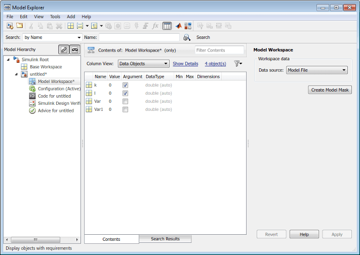Switch to the Contents tab
This screenshot has height=255, width=360.
click(111, 239)
